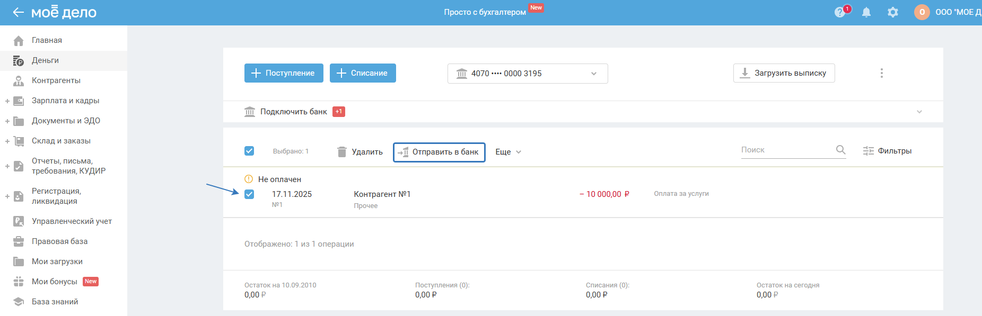Uncheck the 17.11.2025 operation checkbox

249,194
